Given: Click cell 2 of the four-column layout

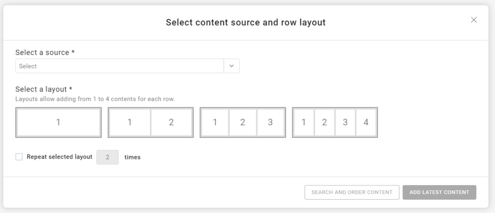Looking at the screenshot, I should (324, 122).
